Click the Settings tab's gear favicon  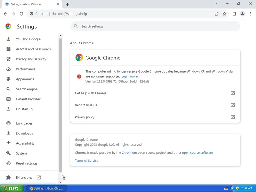pyautogui.click(x=7, y=4)
